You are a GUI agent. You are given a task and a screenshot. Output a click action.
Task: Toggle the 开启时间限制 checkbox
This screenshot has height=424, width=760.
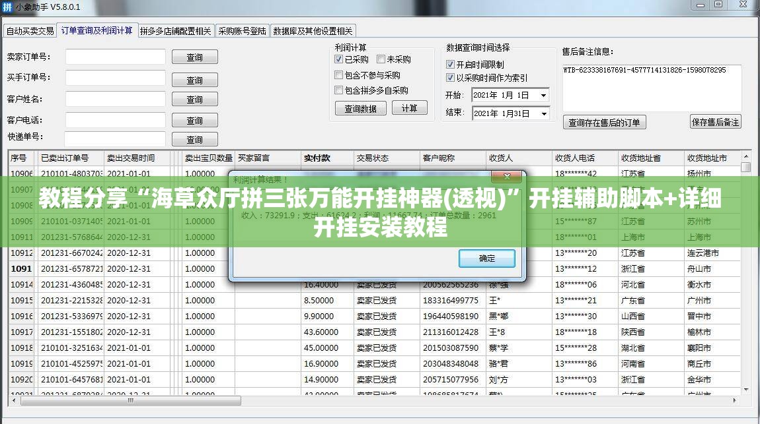click(450, 65)
